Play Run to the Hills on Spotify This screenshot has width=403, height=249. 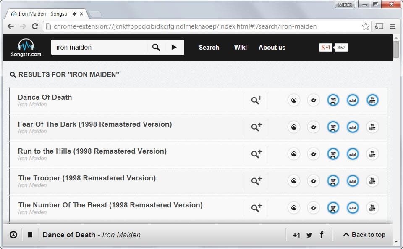333,154
